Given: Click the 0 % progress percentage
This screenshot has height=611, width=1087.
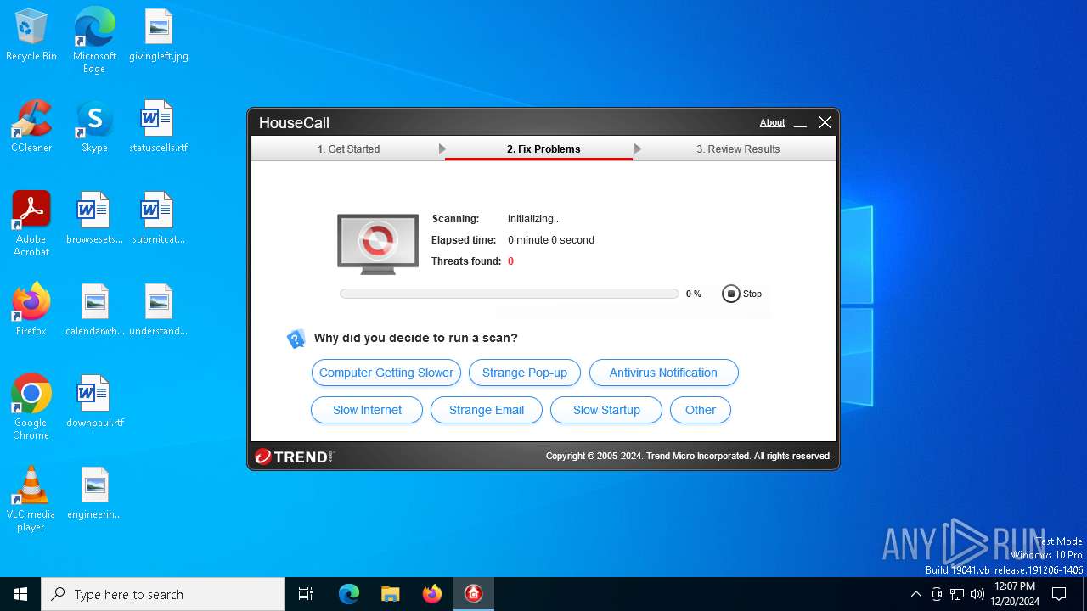Looking at the screenshot, I should click(694, 294).
